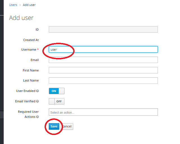Go to Users breadcrumb link
Image resolution: width=180 pixels, height=144 pixels.
pos(13,5)
